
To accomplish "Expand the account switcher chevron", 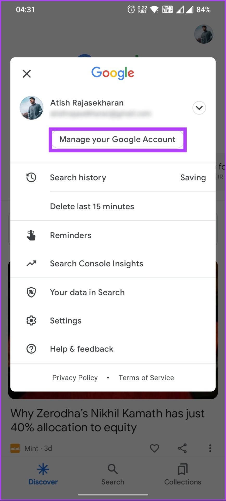I will 199,108.
